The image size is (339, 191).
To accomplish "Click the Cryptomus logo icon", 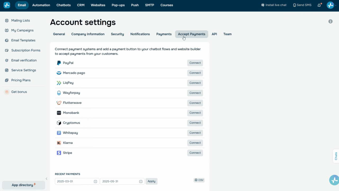I will click(x=59, y=123).
